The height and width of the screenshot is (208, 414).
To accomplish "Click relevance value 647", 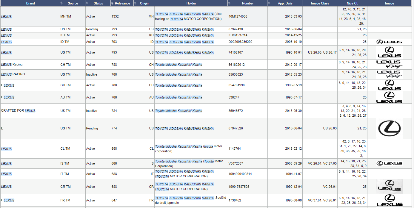I will pyautogui.click(x=114, y=200).
